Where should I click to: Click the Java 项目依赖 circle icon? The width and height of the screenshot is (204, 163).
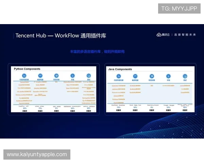(x=152, y=76)
